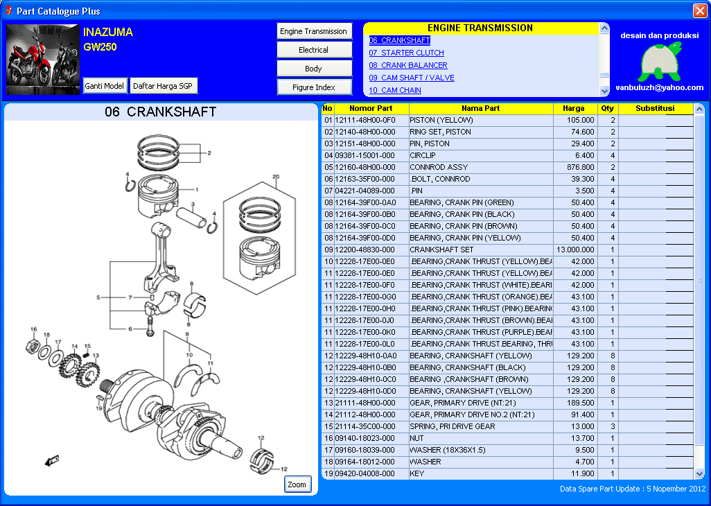Viewport: 711px width, 506px height.
Task: Select CONNROD ASSY row
Action: pyautogui.click(x=507, y=167)
